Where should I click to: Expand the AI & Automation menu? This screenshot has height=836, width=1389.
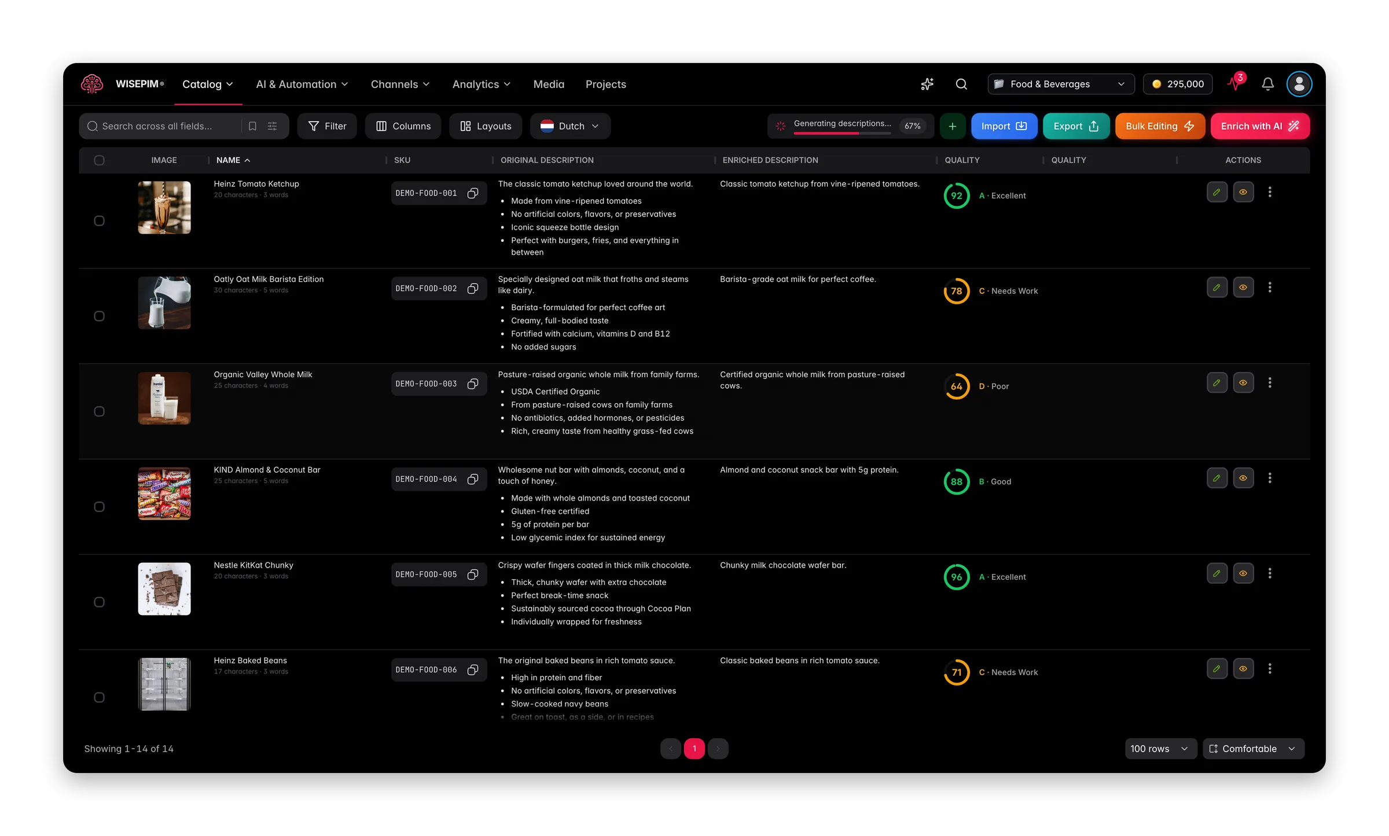[x=302, y=84]
